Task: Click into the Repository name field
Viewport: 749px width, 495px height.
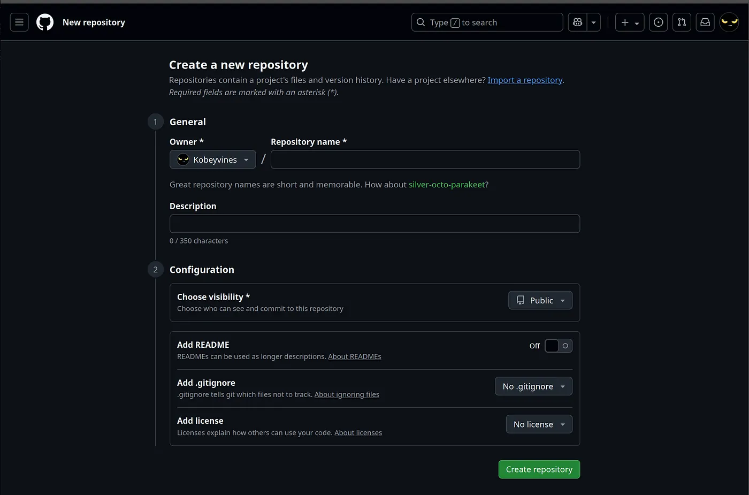Action: coord(425,159)
